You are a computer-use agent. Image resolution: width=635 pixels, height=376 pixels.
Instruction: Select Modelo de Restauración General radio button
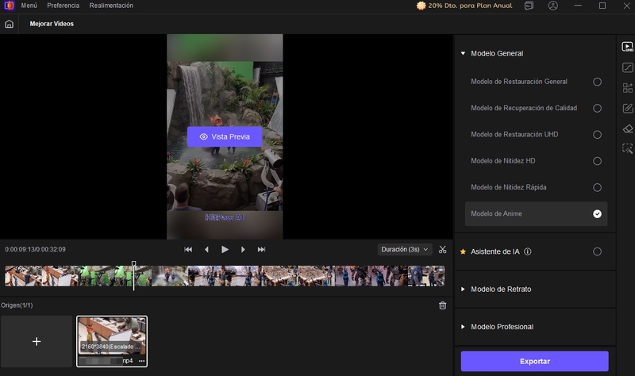[x=597, y=82]
